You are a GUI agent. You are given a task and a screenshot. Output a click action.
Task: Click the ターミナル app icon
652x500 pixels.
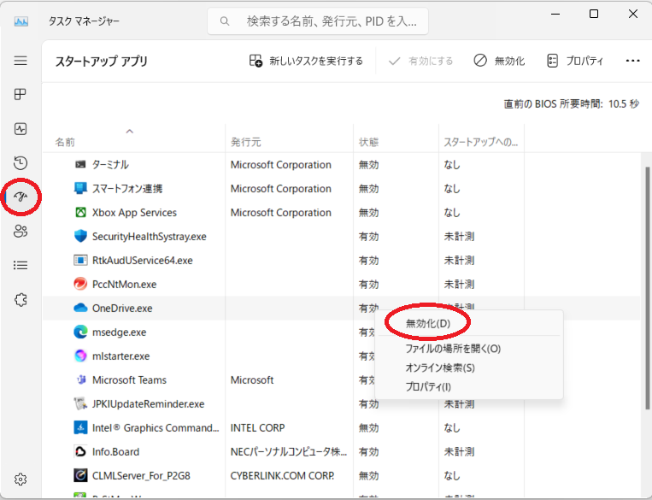[80, 164]
